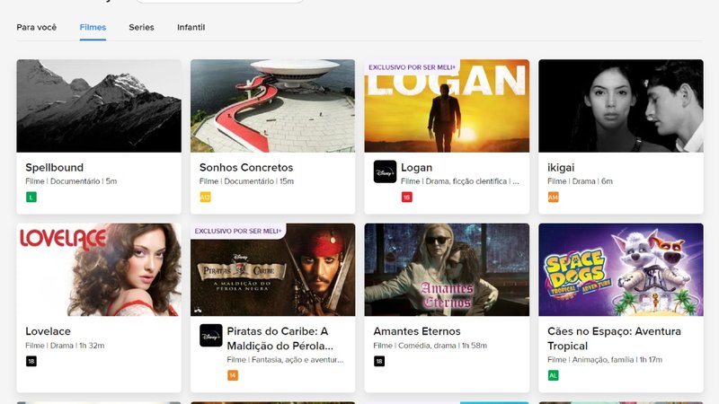Open the Para você tab
Screen dimensions: 719x404
(x=37, y=28)
